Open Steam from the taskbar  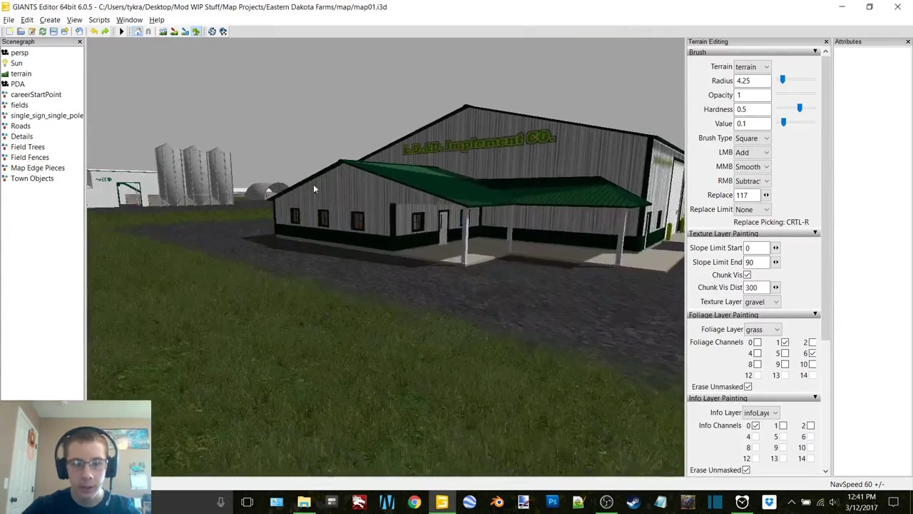[x=633, y=502]
